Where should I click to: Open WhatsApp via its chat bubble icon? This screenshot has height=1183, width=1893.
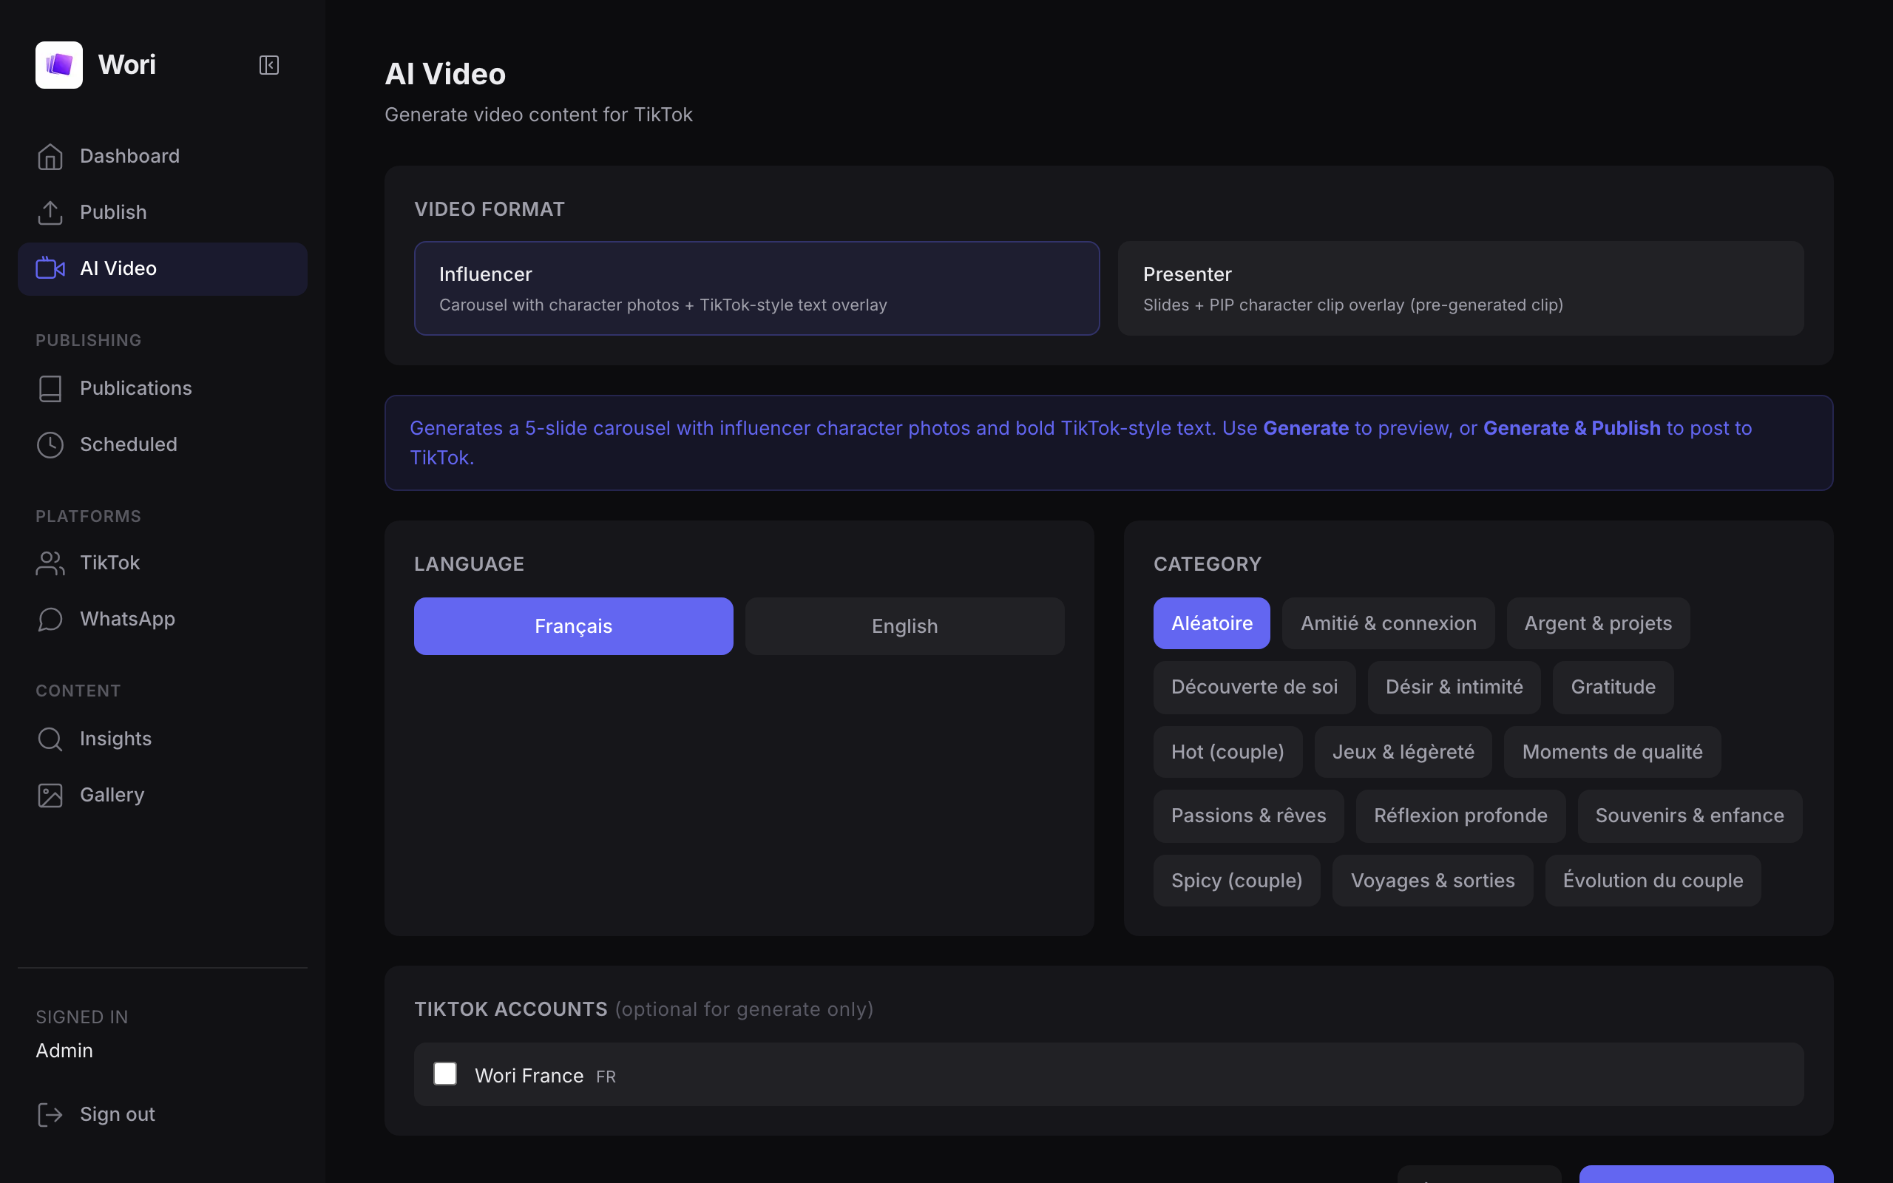click(x=50, y=620)
